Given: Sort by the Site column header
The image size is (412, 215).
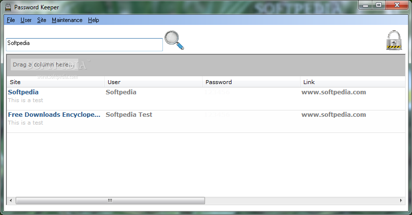Looking at the screenshot, I should click(x=55, y=82).
